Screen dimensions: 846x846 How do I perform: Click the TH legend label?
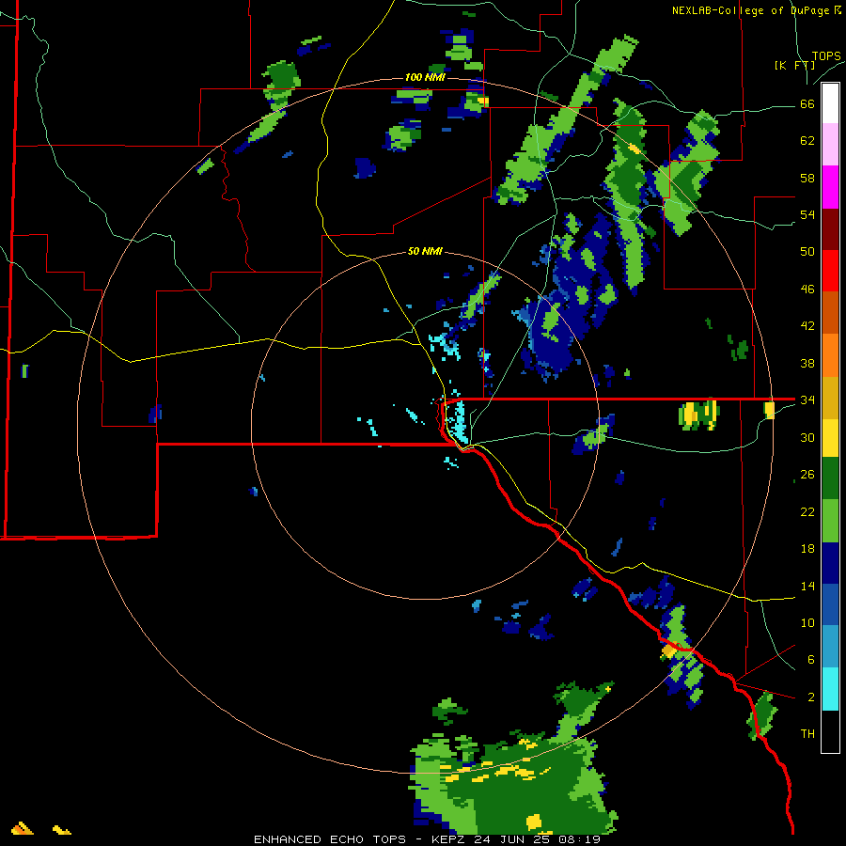tap(807, 733)
